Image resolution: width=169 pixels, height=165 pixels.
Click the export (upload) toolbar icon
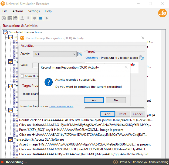pos(28,18)
